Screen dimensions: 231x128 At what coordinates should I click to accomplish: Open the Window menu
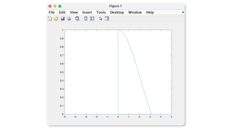(135, 12)
